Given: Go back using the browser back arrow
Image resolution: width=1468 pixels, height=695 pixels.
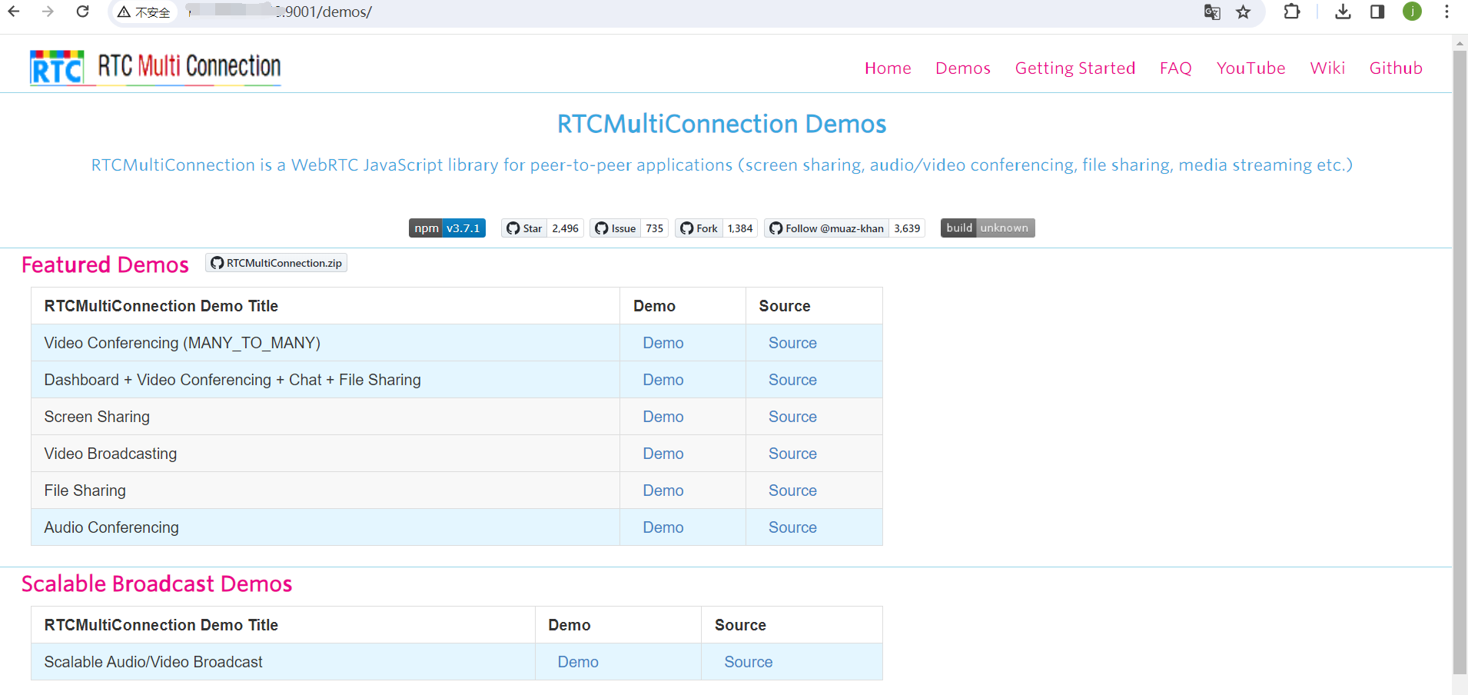Looking at the screenshot, I should (14, 12).
